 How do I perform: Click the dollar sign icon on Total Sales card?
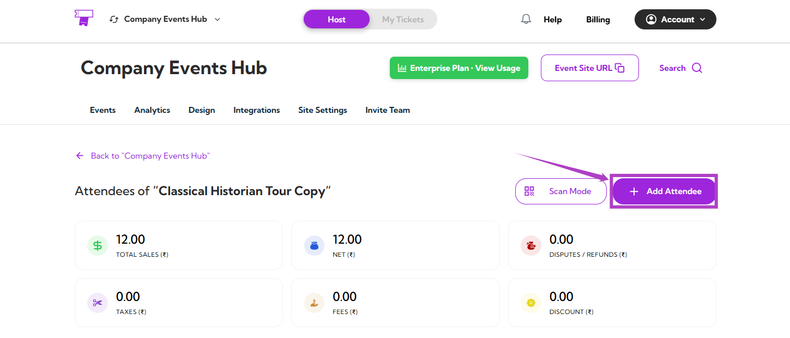tap(97, 245)
